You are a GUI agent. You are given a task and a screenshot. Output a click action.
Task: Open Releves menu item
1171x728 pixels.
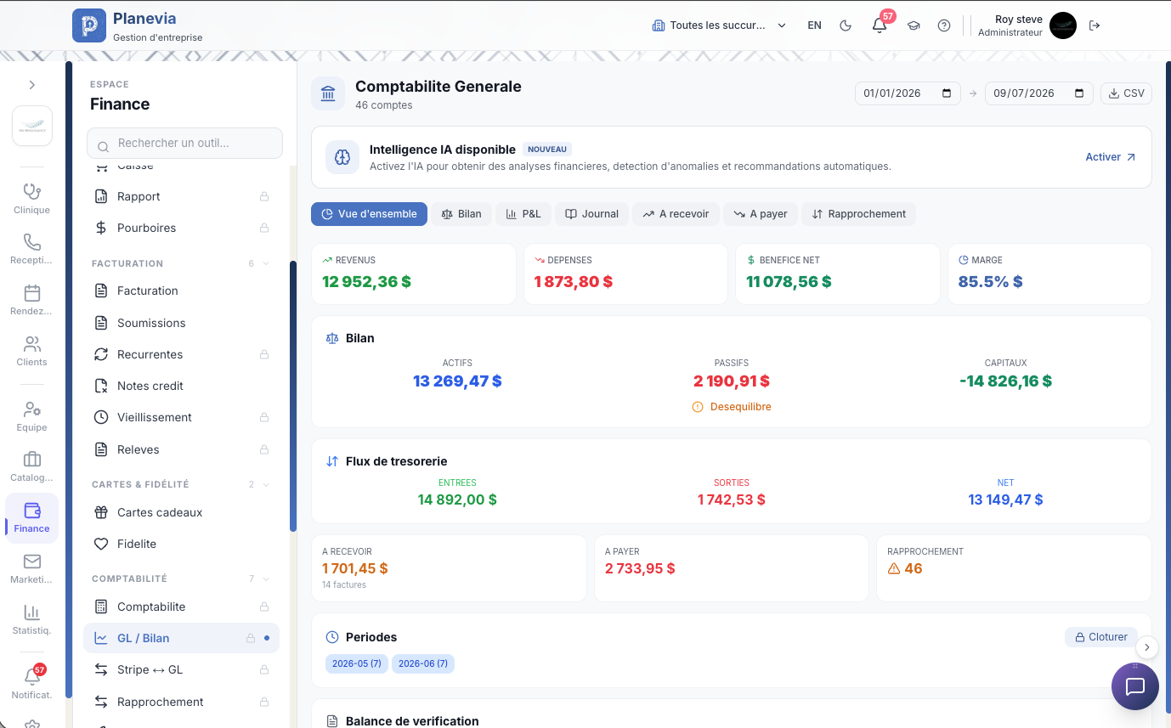[182, 449]
